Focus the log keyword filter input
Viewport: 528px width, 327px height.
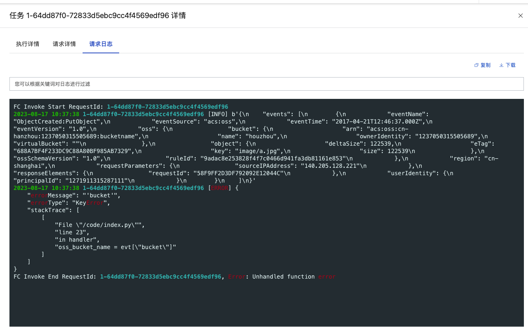click(x=267, y=84)
